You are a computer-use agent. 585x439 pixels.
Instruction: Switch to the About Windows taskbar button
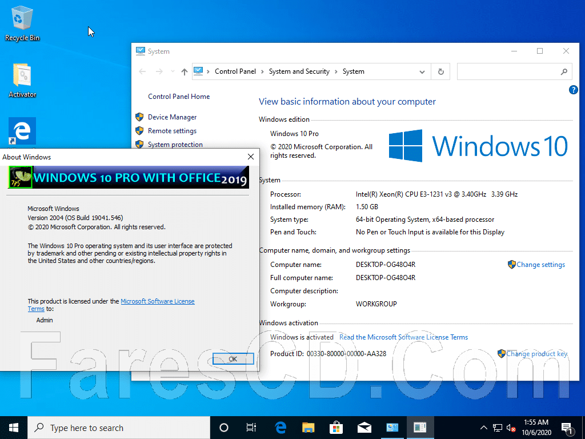click(420, 428)
